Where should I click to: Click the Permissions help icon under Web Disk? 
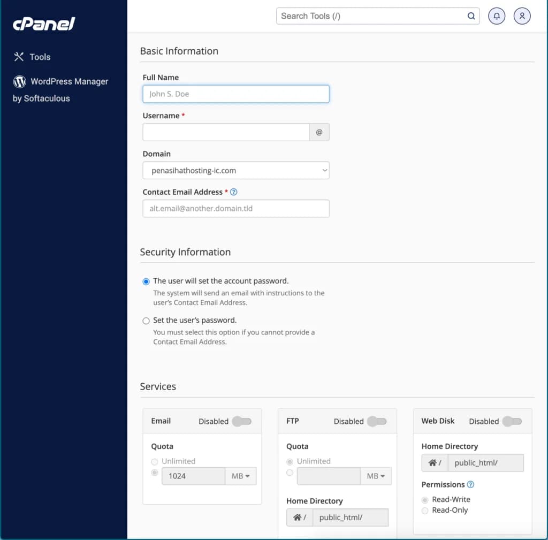pyautogui.click(x=471, y=484)
